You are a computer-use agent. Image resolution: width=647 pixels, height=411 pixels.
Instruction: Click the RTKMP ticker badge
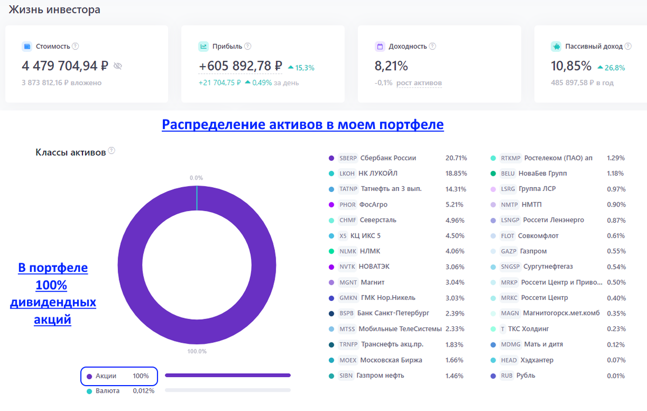point(511,158)
